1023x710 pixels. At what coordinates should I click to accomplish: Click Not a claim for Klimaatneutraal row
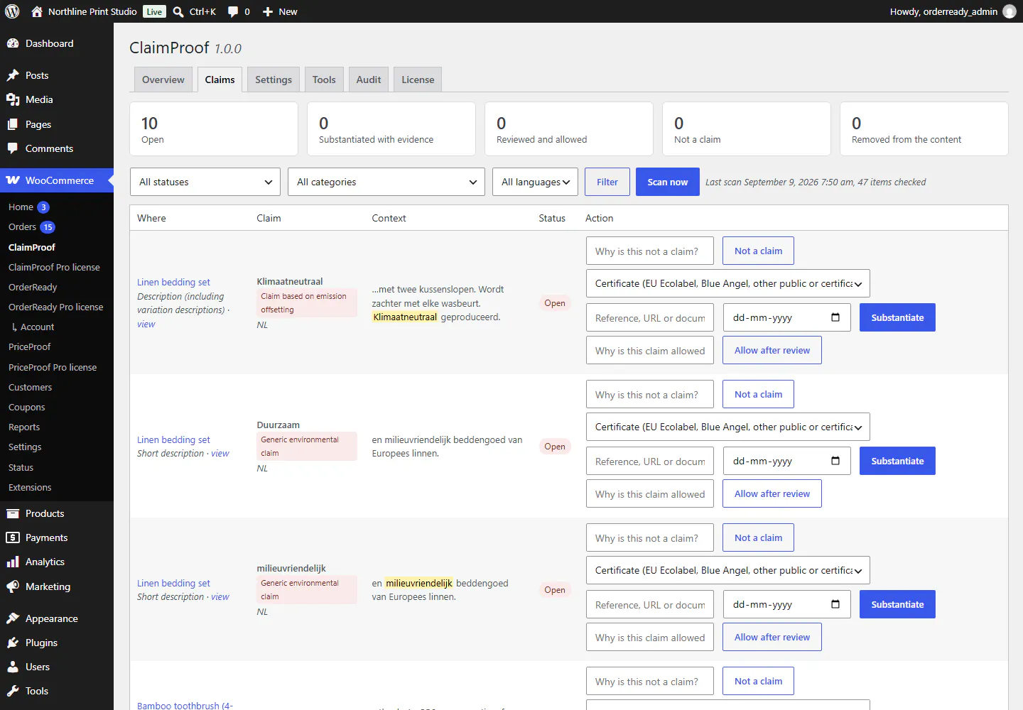[758, 251]
